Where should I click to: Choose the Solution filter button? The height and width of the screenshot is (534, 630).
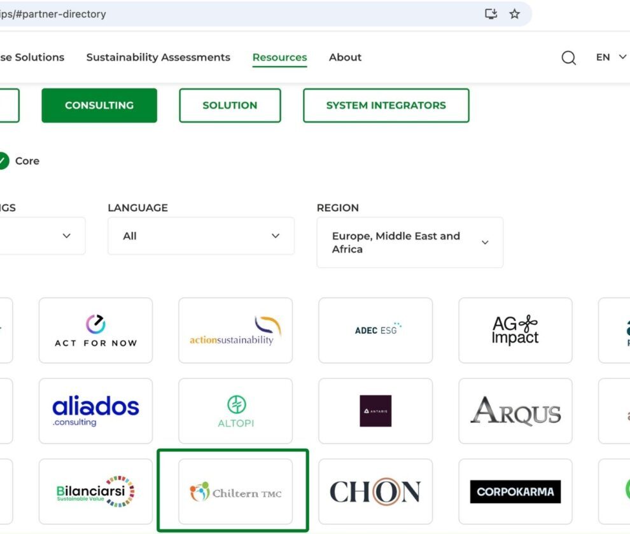click(230, 106)
